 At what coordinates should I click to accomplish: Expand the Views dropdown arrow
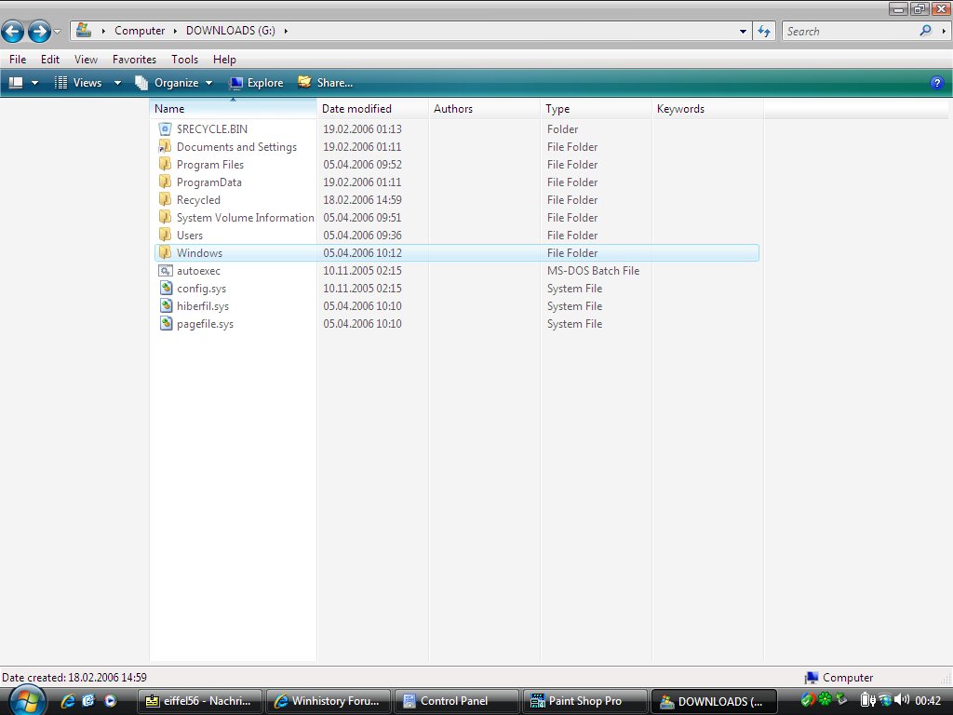[x=117, y=82]
